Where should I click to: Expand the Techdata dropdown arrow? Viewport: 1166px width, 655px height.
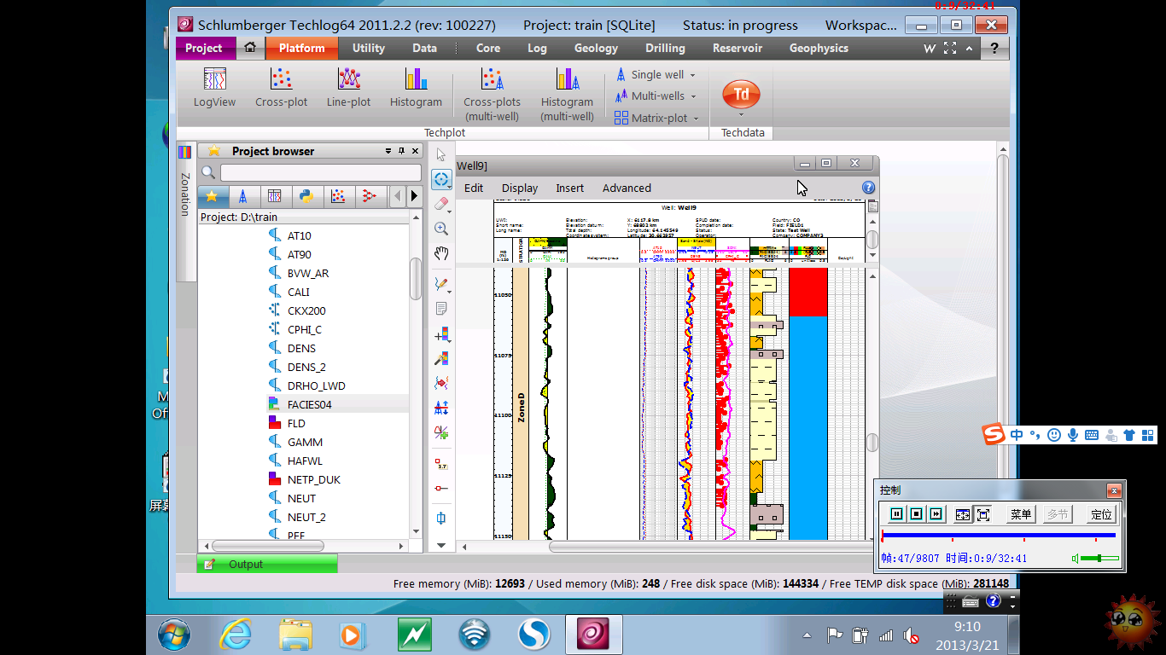click(741, 115)
